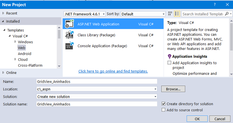Click the project Name input field
Viewport: 233px width, 123px height.
(x=97, y=82)
